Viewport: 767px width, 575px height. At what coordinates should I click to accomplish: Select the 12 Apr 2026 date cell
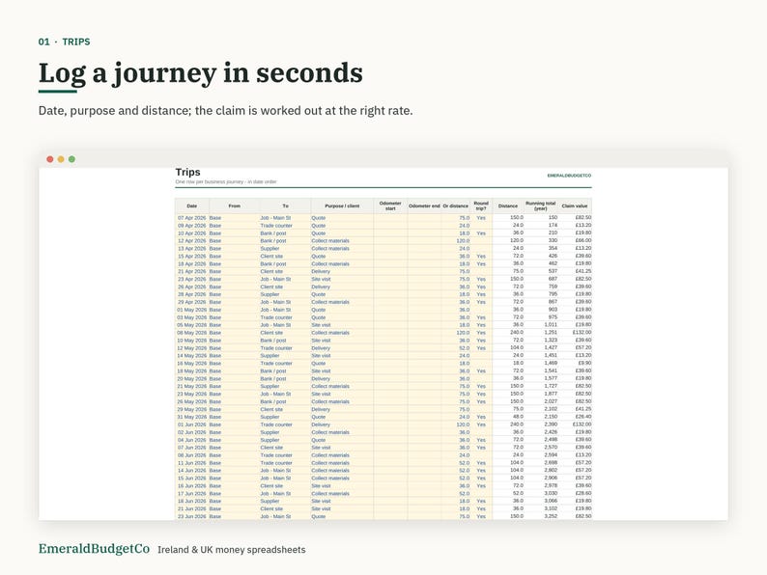tap(191, 241)
